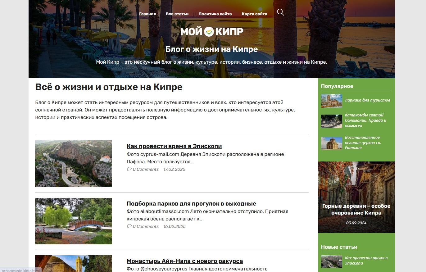Screen dimensions: 426x272
Task: Click the date 03.09.2024 on featured card
Action: pyautogui.click(x=356, y=223)
